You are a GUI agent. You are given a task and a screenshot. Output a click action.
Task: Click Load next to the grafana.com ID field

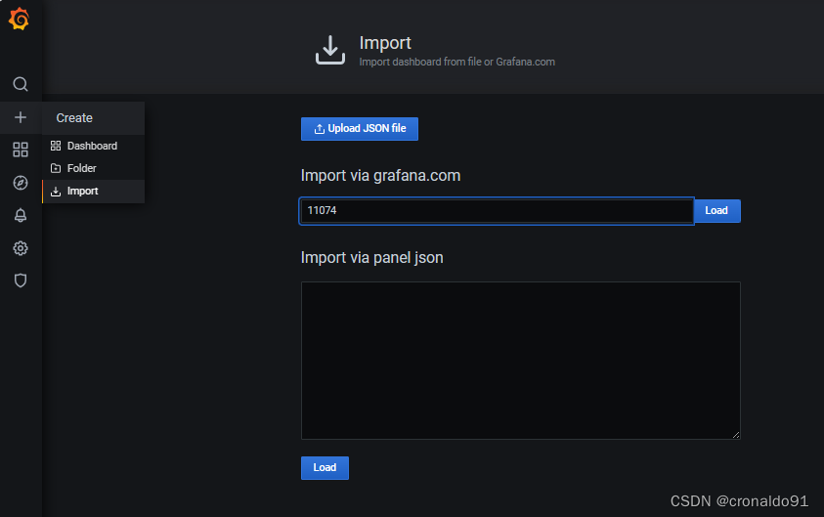[x=716, y=211]
